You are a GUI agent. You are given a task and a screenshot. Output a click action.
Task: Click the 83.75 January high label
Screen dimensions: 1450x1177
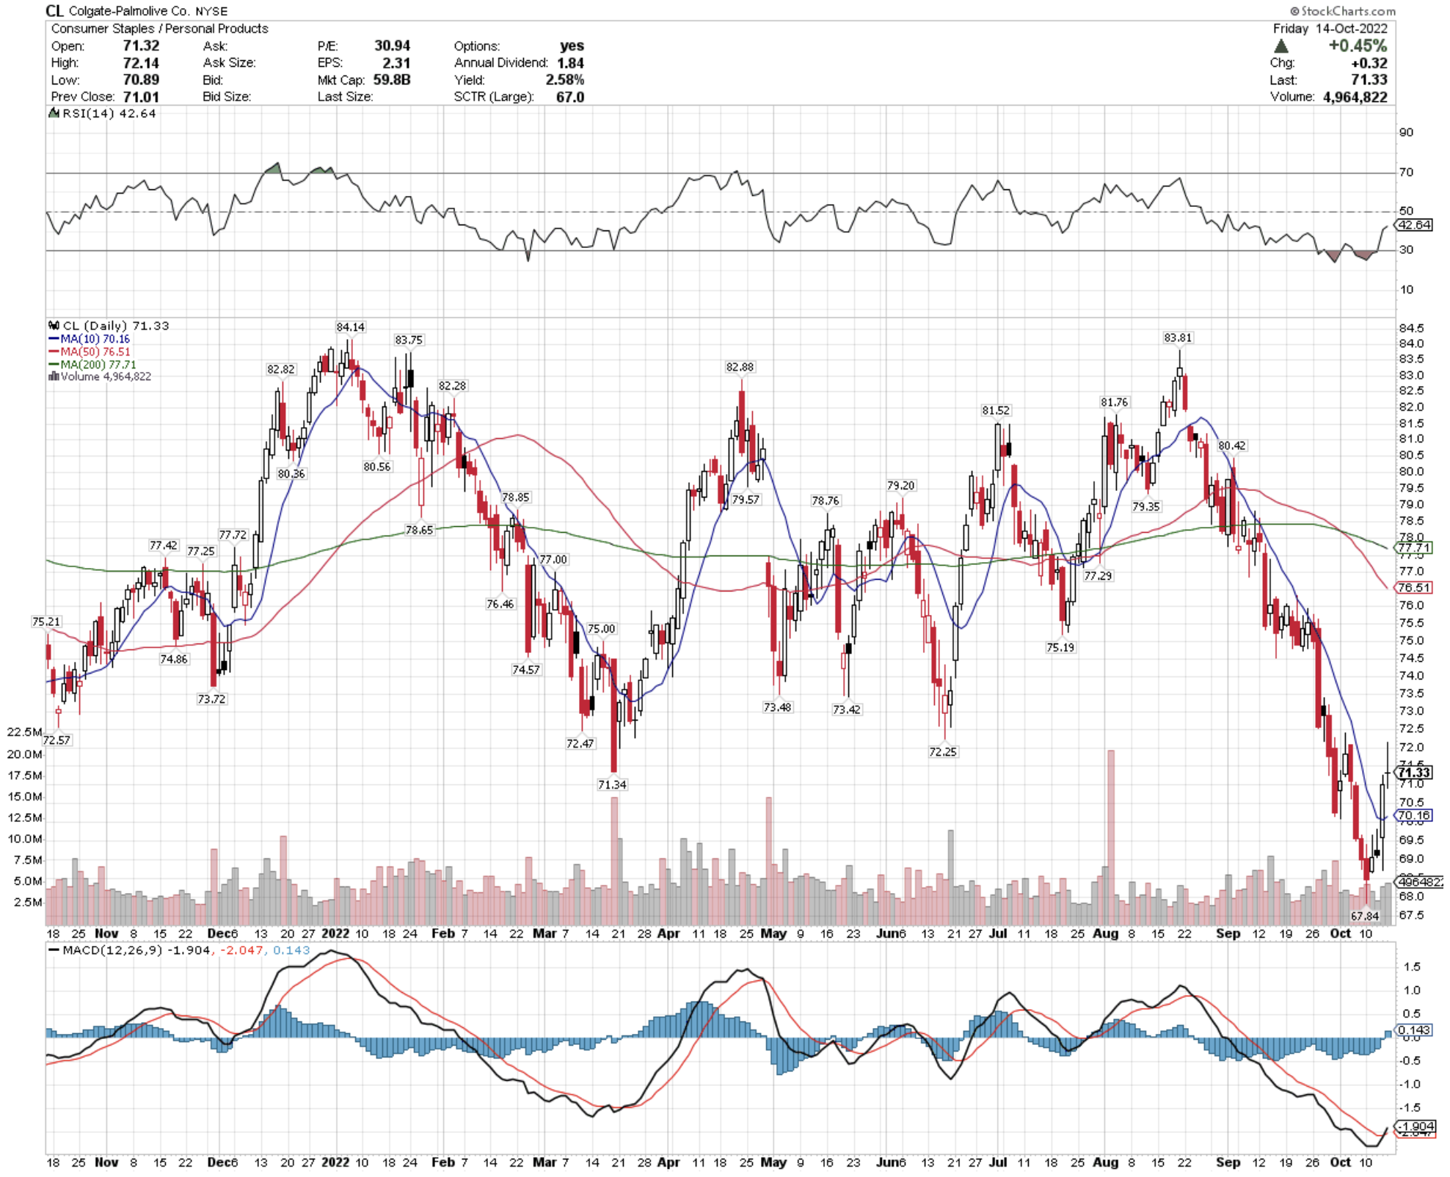pyautogui.click(x=409, y=340)
